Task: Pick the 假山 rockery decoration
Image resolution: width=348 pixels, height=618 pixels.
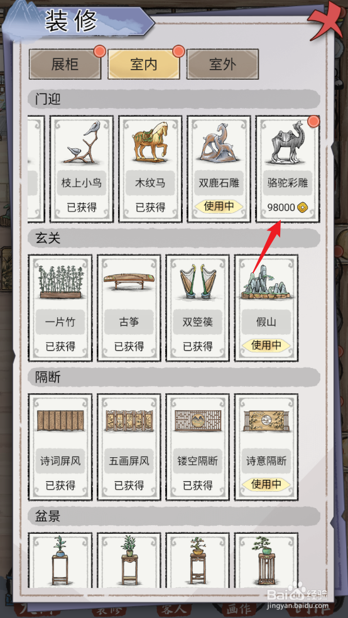Action: point(266,308)
